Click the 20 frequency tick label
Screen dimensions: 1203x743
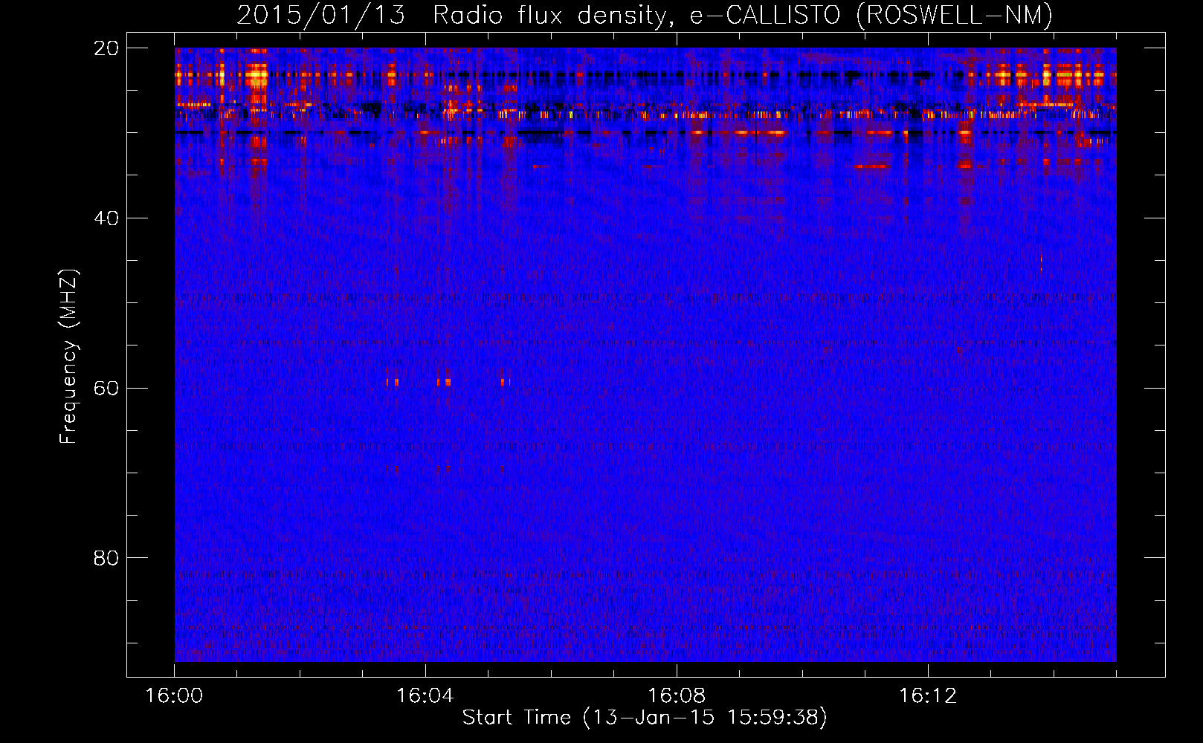[x=106, y=48]
